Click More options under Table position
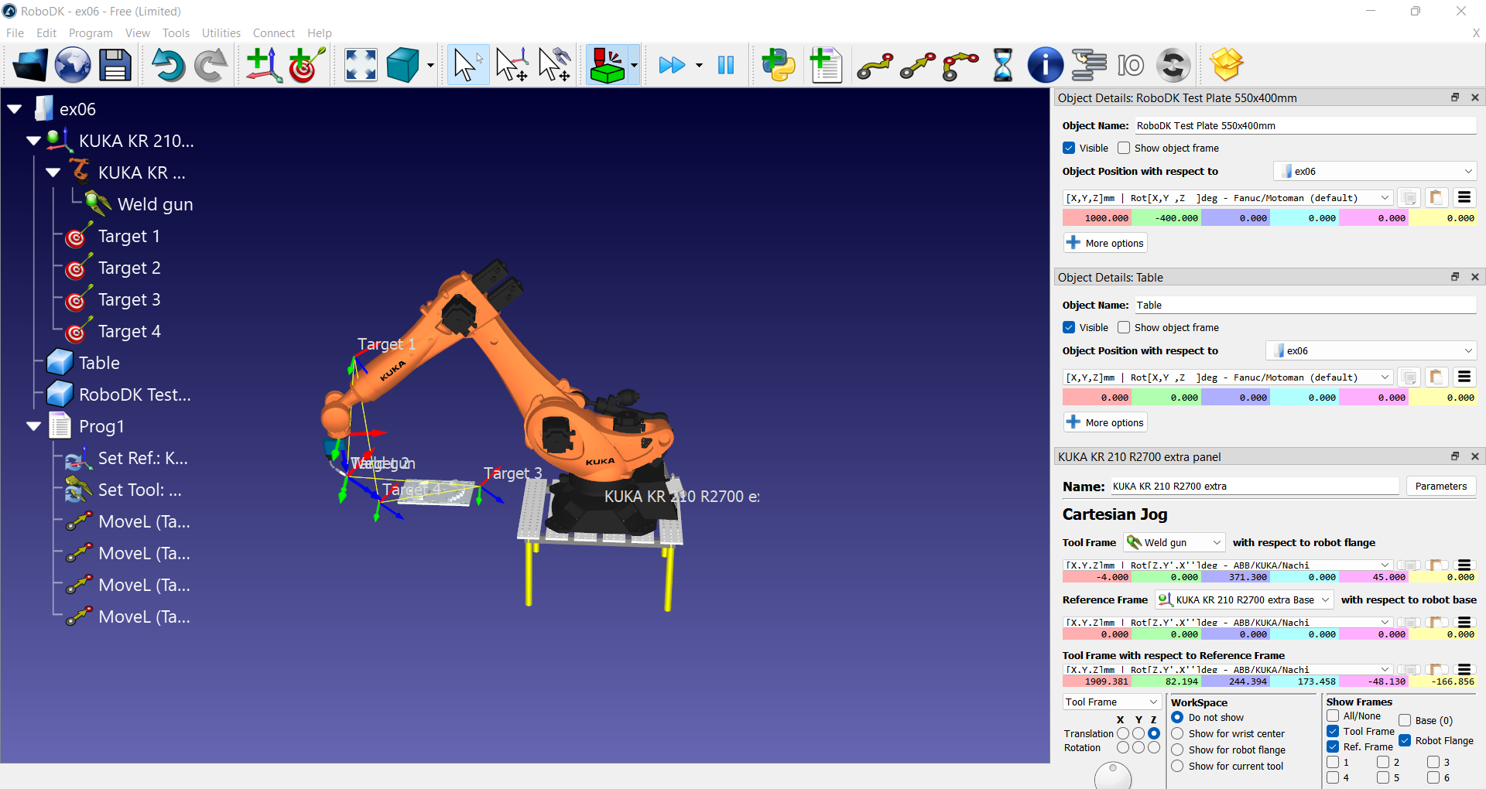Screen dimensions: 1486x789 (x=1105, y=422)
